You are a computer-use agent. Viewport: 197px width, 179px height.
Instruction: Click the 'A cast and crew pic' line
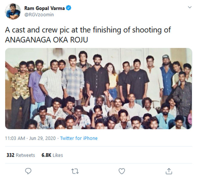[88, 30]
